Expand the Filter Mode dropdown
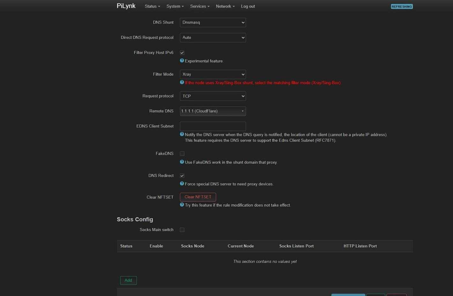The height and width of the screenshot is (296, 453). tap(213, 74)
